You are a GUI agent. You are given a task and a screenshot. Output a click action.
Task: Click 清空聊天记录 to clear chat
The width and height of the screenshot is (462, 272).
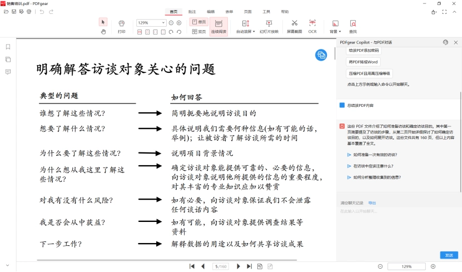[x=352, y=203]
